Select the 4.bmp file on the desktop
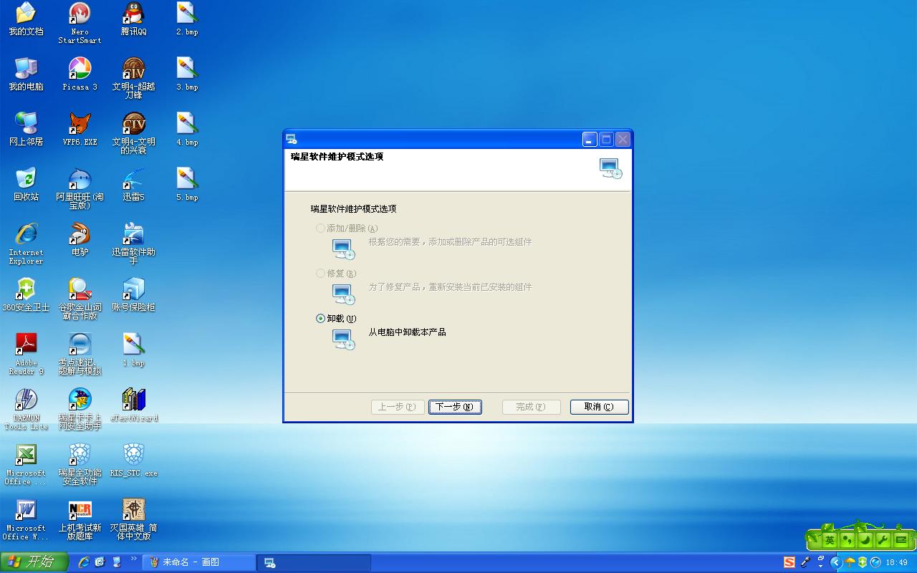Screen dimensions: 917x573 (x=187, y=130)
